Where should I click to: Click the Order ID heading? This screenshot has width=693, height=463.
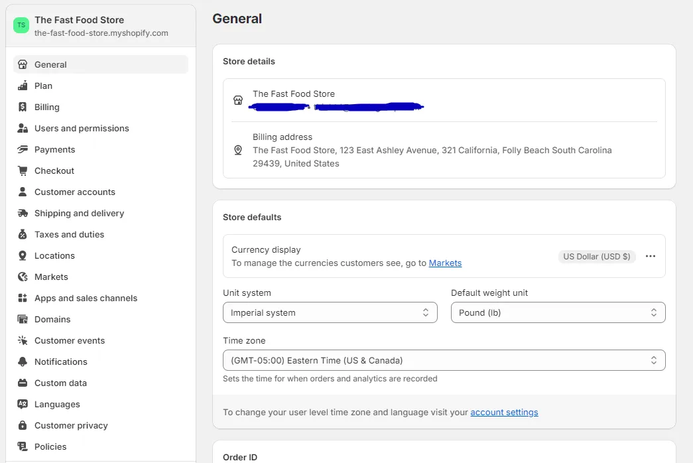coord(240,457)
